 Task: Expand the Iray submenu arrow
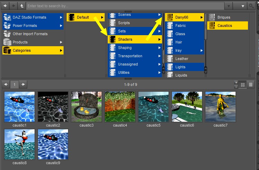coord(202,50)
